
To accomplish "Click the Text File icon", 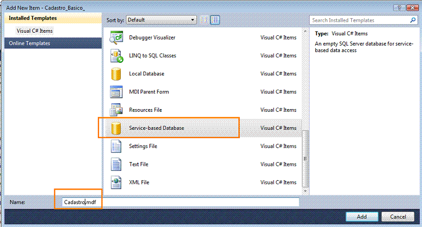I will tap(116, 165).
